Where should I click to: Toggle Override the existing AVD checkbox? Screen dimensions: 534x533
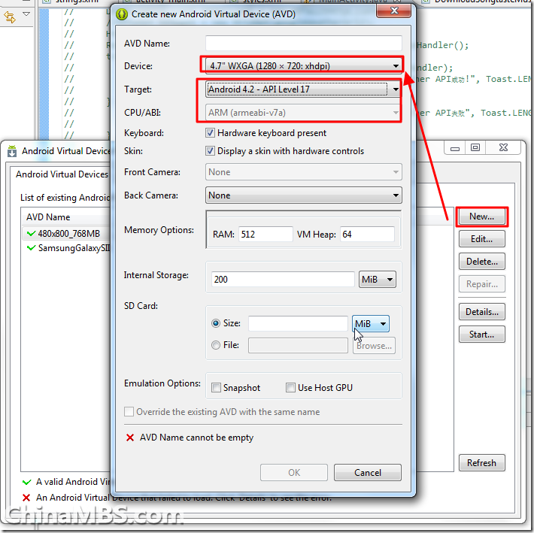[x=129, y=412]
